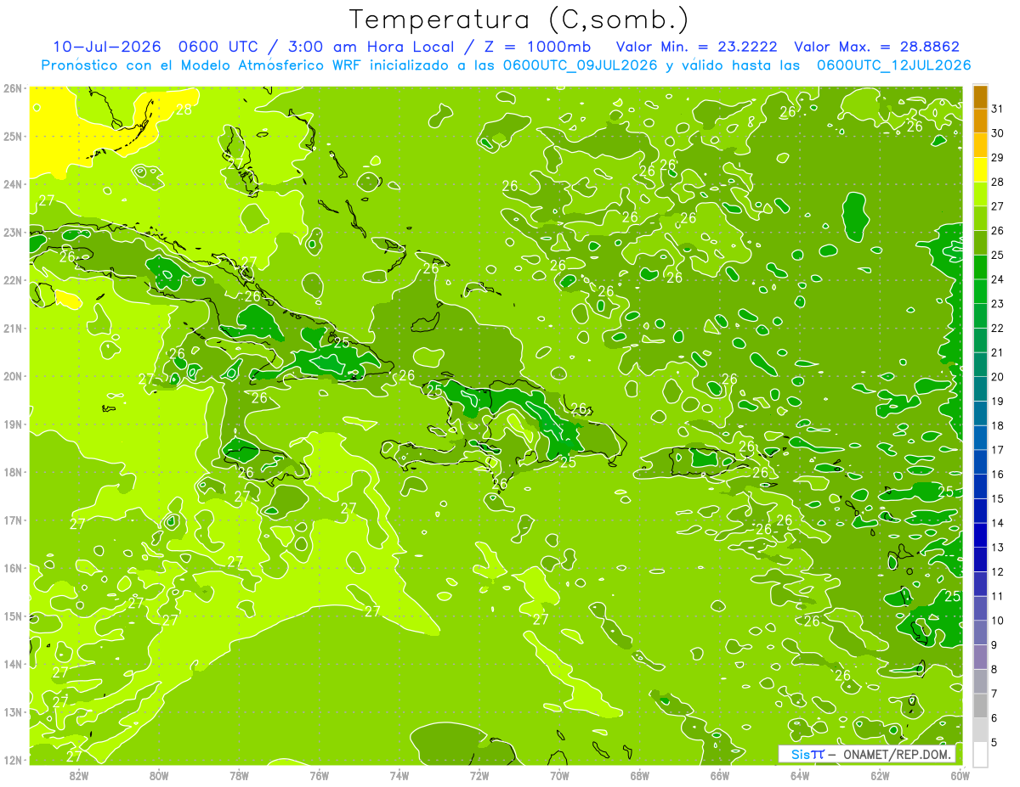1020x787 pixels.
Task: Click the WRF model forecast description line
Action: click(506, 65)
